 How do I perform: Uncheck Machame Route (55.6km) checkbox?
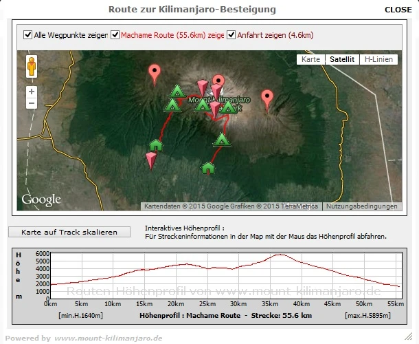[115, 35]
